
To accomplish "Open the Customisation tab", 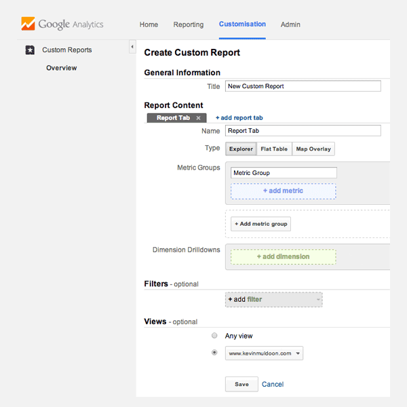I will [242, 24].
